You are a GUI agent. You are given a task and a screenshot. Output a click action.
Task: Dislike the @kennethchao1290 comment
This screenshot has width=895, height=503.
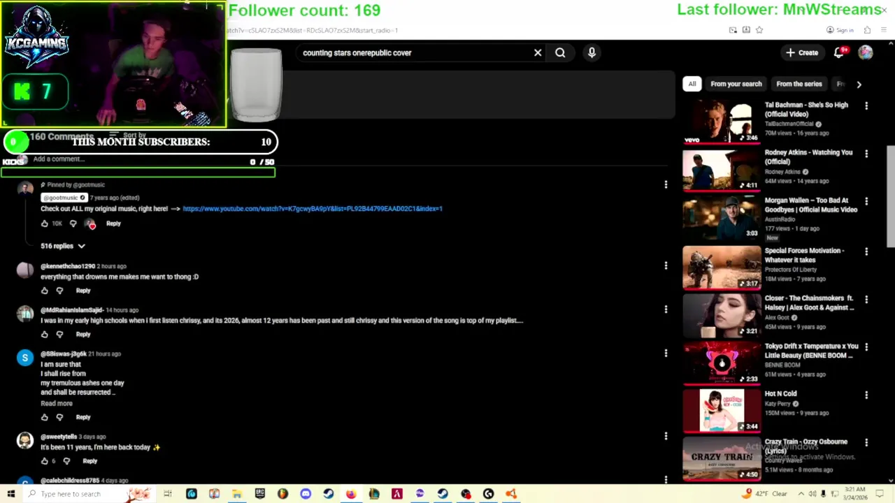(59, 291)
